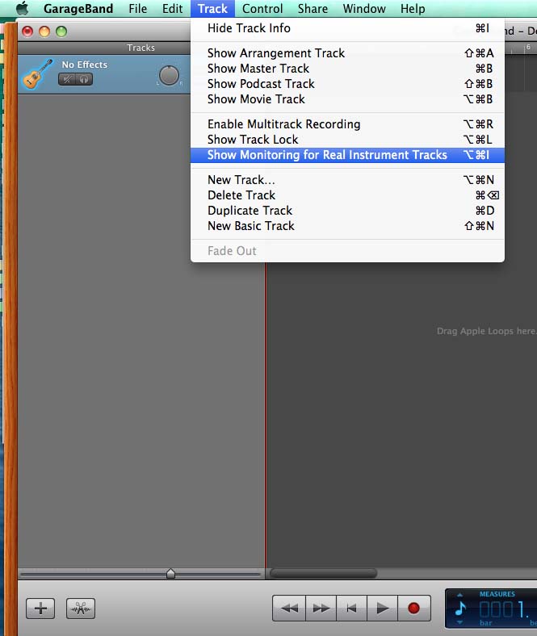Open the Share menu
This screenshot has height=636, width=537.
[313, 9]
